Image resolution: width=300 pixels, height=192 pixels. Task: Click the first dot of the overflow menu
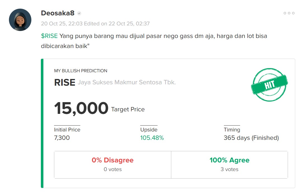[x=285, y=13]
